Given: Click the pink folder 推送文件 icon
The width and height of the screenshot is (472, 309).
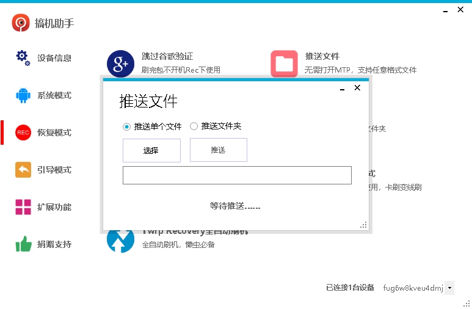Looking at the screenshot, I should tap(284, 64).
